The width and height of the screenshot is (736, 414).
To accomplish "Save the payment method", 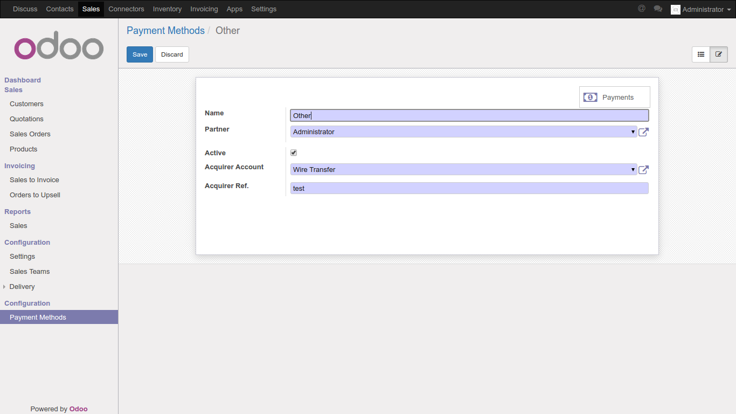I will pos(140,54).
